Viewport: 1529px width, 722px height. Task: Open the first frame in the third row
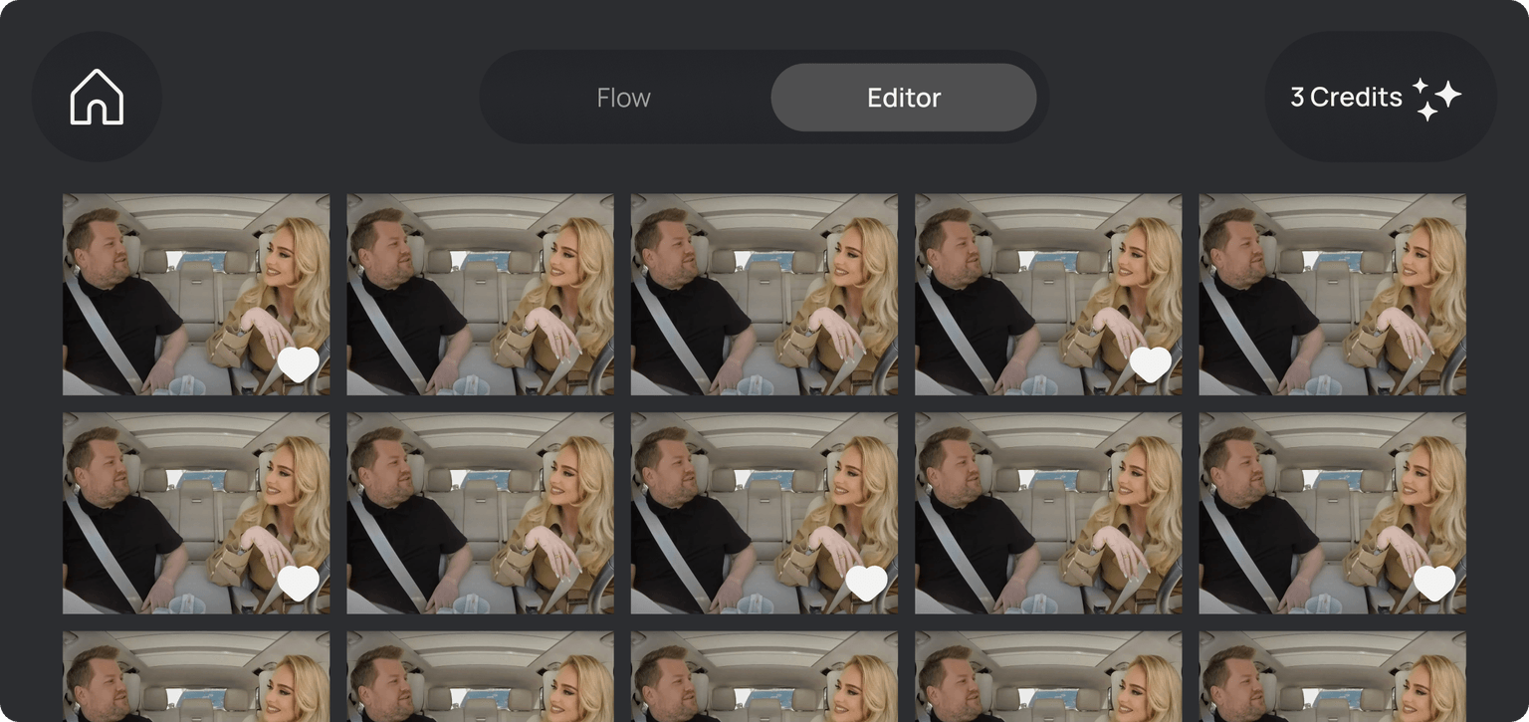pos(196,677)
